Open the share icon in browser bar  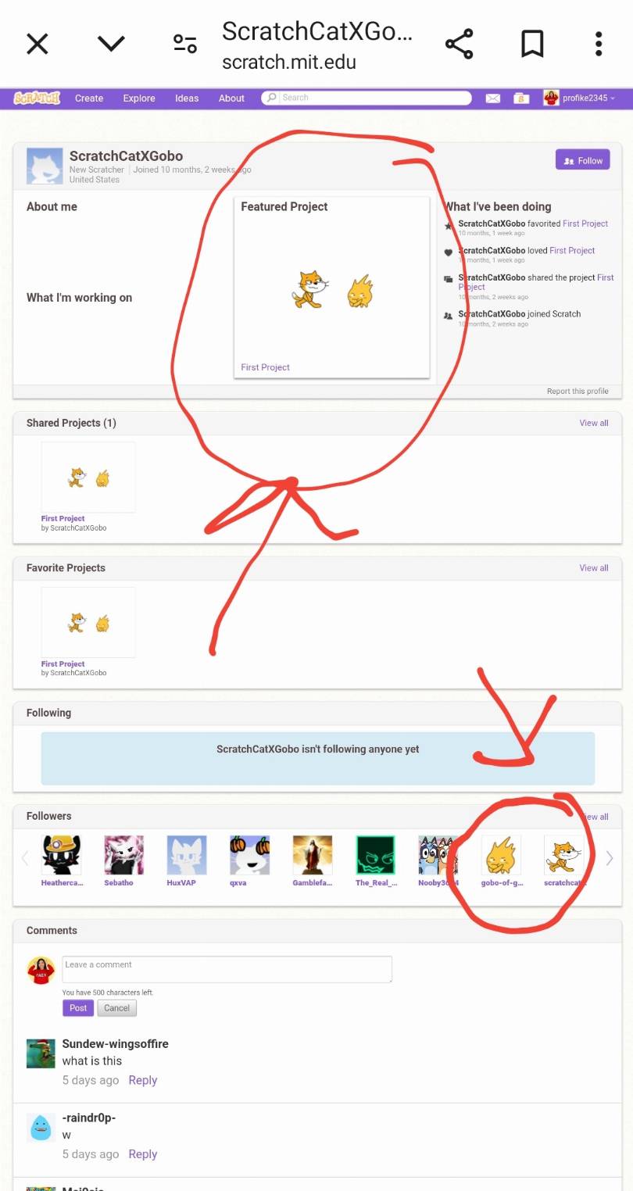tap(460, 44)
